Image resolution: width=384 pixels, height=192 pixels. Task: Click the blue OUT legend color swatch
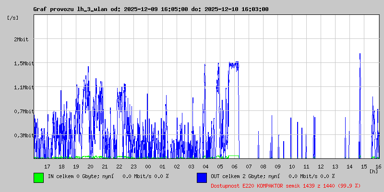click(202, 178)
